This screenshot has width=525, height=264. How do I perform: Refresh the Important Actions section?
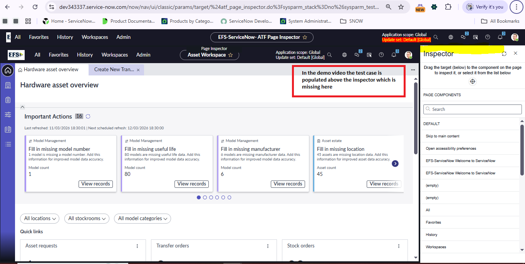[88, 116]
